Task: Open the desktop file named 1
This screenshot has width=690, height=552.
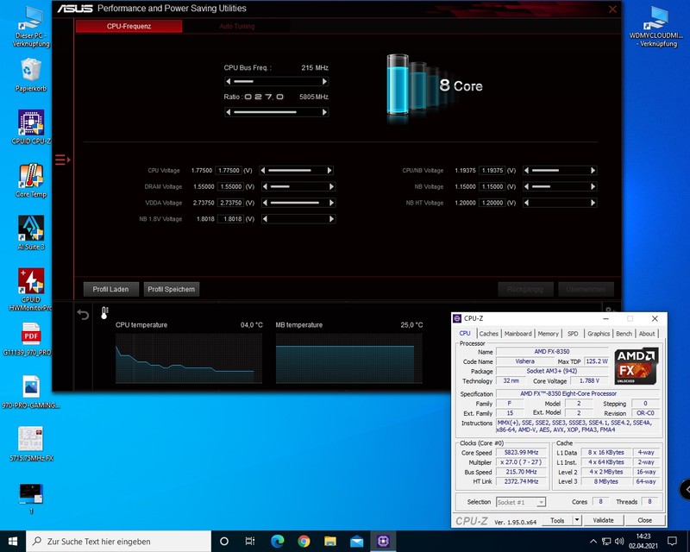Action: [x=31, y=499]
